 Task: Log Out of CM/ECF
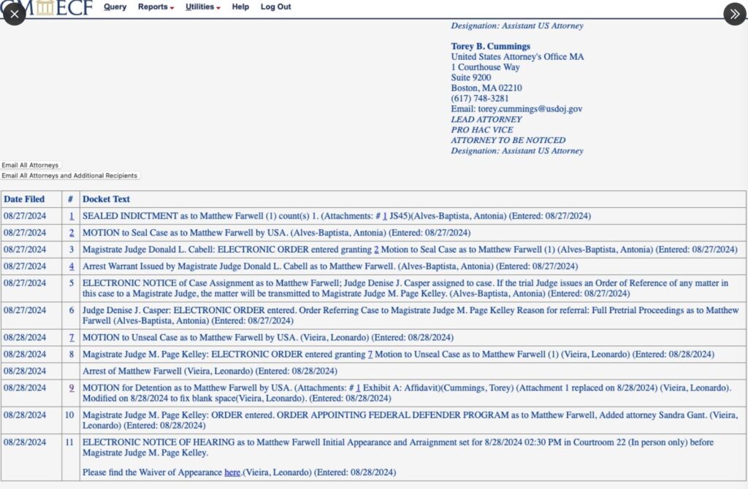point(275,7)
